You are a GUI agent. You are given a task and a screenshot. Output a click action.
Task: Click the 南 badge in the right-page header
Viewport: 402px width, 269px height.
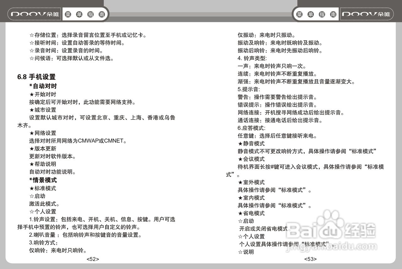(x=333, y=14)
